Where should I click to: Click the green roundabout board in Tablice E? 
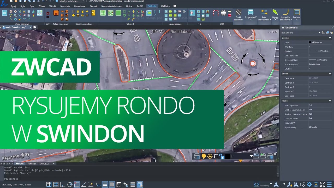click(111, 13)
